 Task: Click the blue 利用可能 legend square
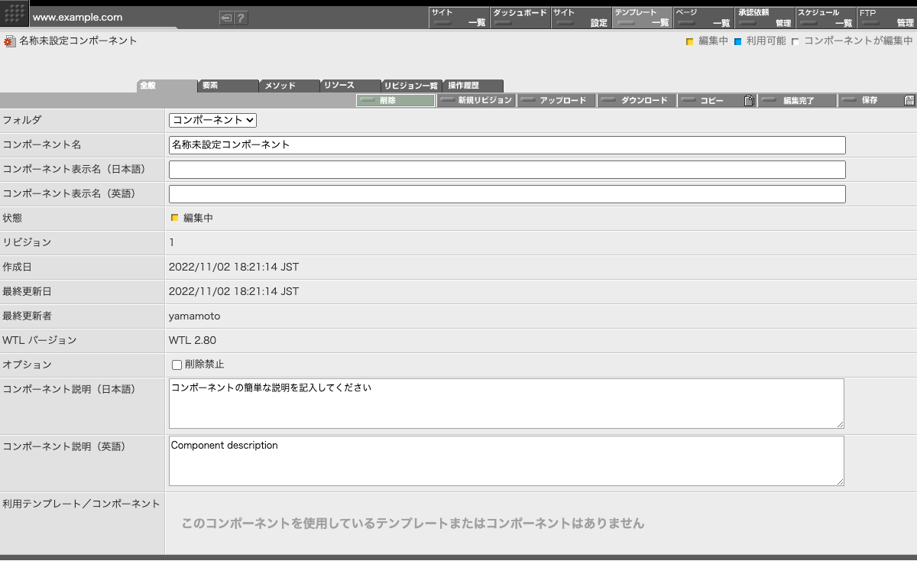point(738,41)
